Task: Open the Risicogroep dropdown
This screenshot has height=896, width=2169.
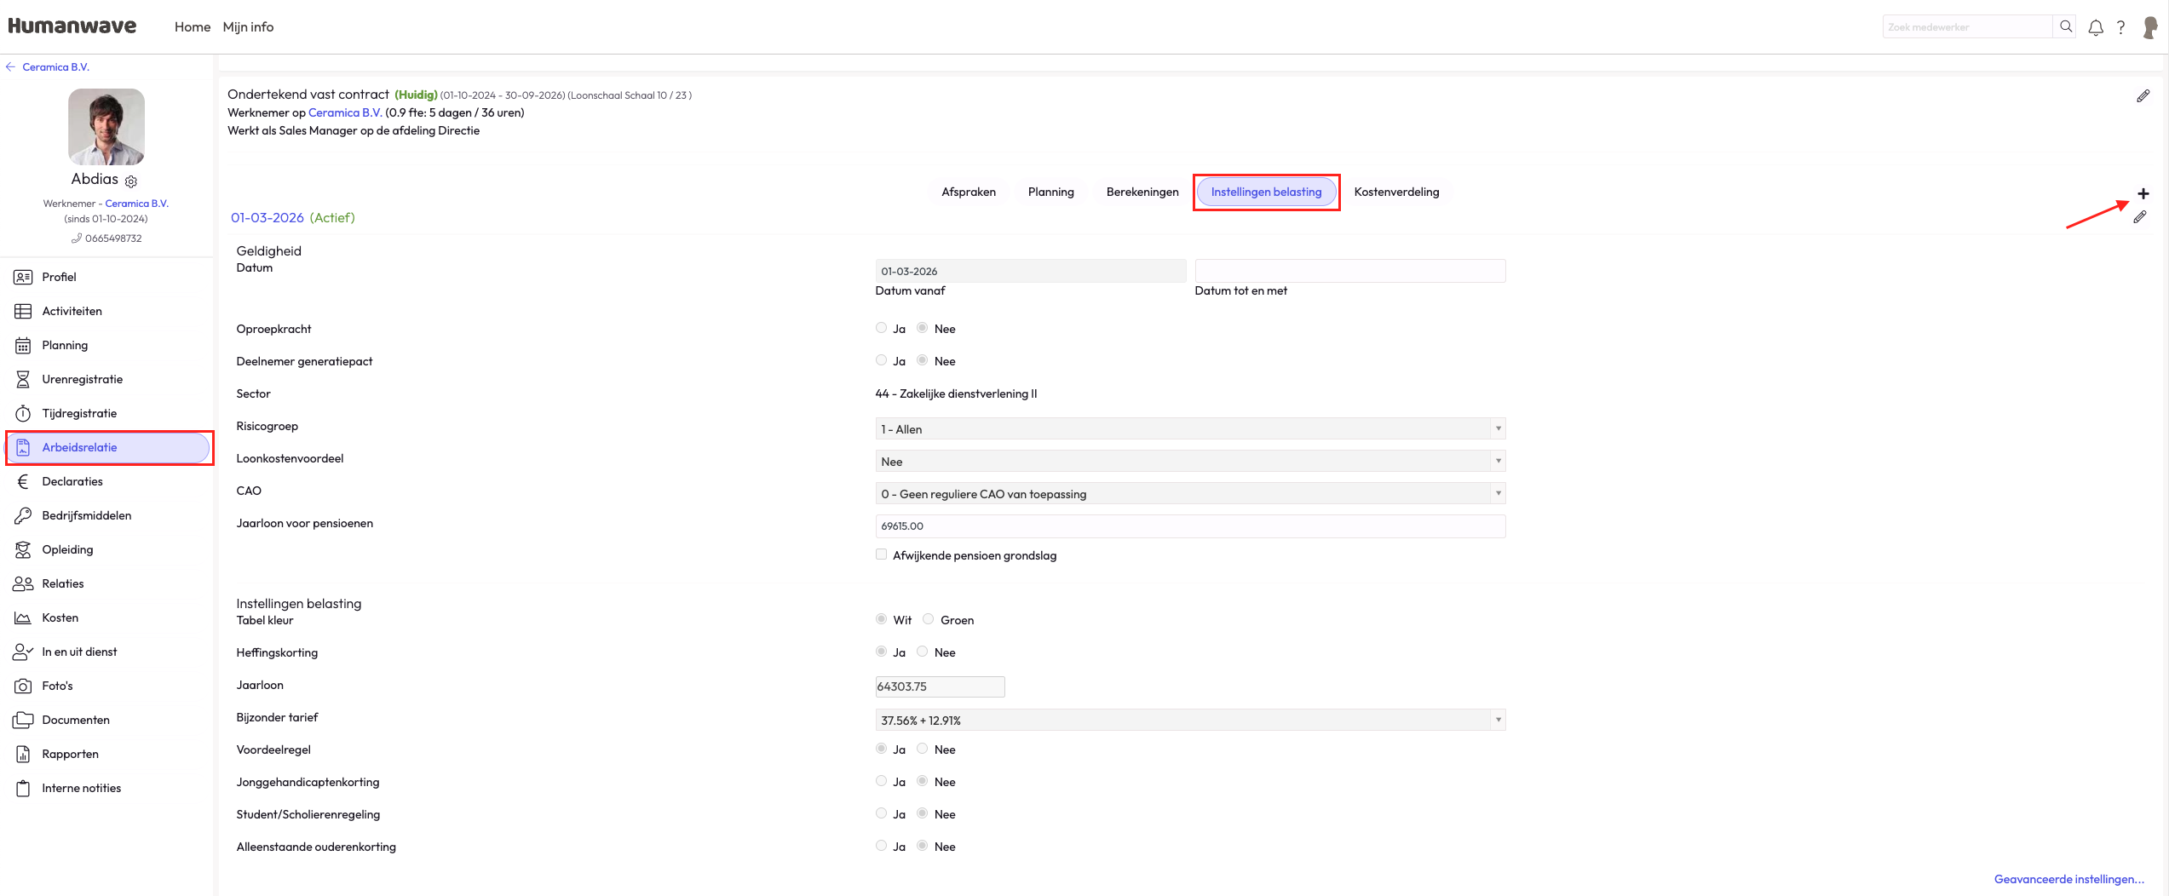Action: (x=1189, y=428)
